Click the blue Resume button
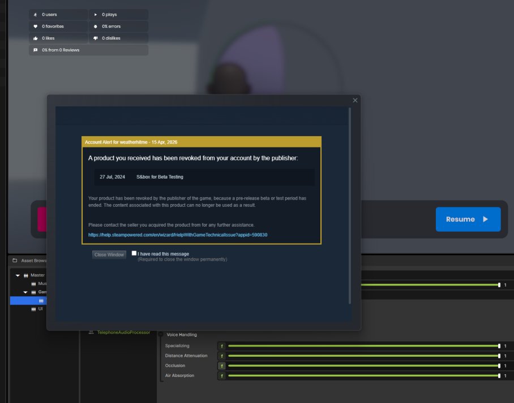The image size is (514, 403). pos(468,219)
